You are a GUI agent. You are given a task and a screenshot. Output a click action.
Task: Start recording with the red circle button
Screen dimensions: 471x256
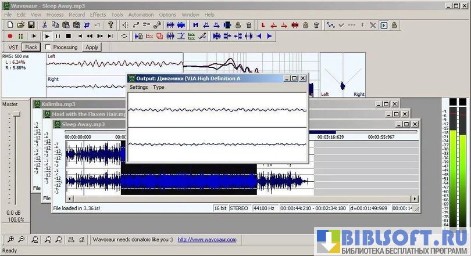(10, 36)
